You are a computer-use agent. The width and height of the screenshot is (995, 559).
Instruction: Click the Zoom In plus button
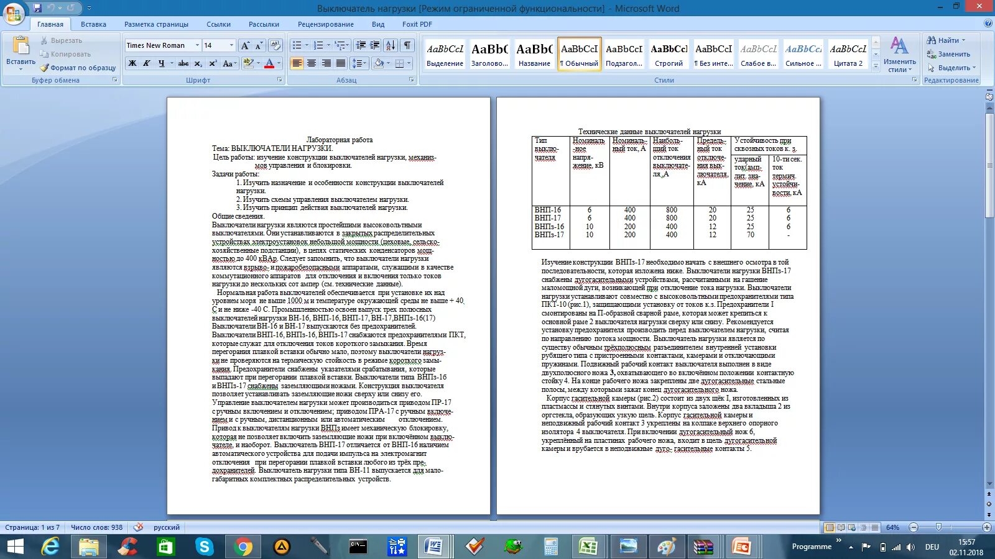coord(986,527)
